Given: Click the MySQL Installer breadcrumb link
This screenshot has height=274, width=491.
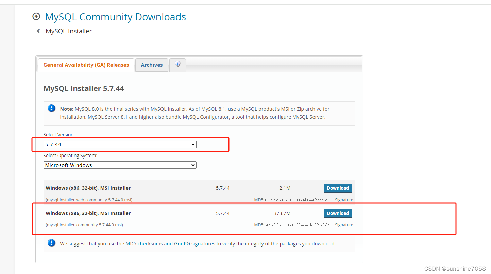Looking at the screenshot, I should 68,31.
